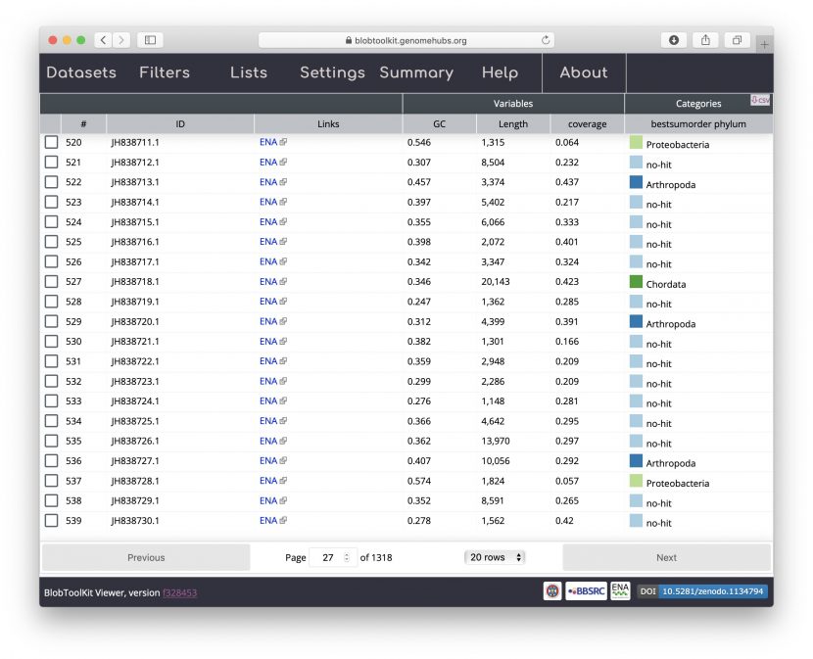Check the checkbox for row 527

tap(52, 282)
